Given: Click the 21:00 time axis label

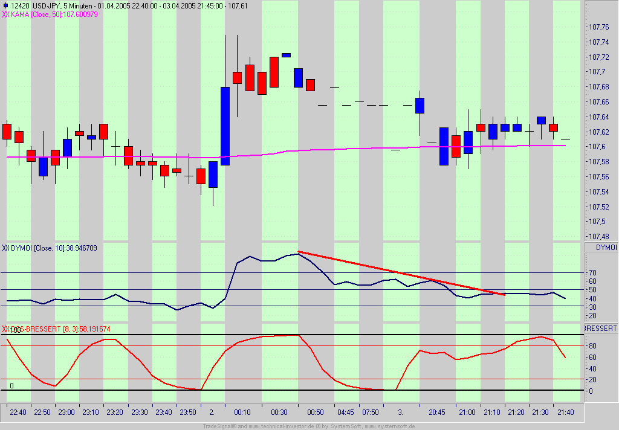Looking at the screenshot, I should point(467,412).
